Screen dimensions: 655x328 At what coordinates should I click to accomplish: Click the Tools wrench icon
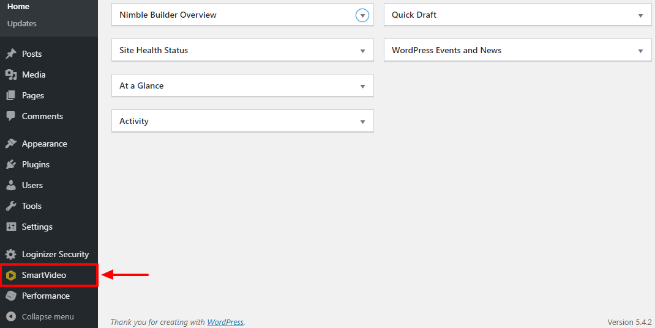[11, 206]
